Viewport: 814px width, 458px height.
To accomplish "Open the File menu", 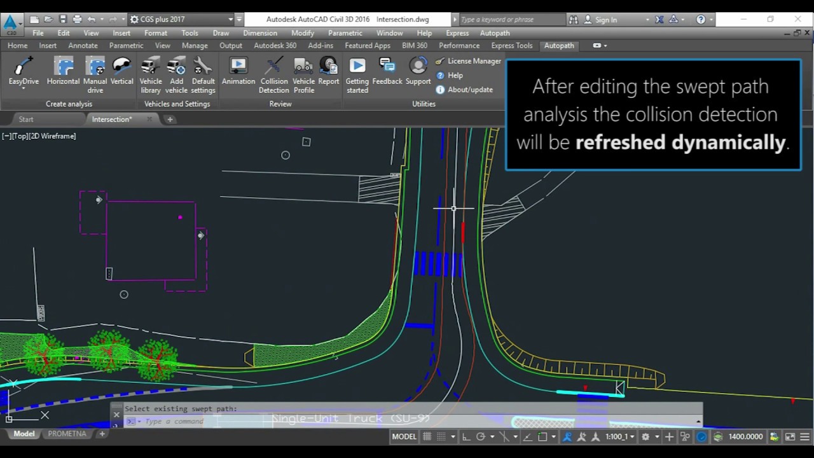I will (38, 33).
